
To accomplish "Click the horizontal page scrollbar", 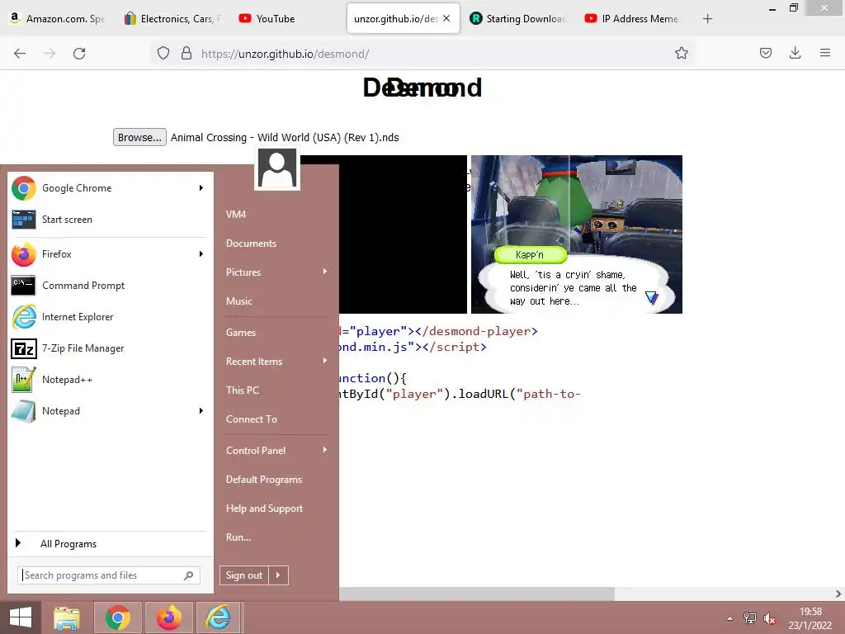I will click(x=477, y=594).
